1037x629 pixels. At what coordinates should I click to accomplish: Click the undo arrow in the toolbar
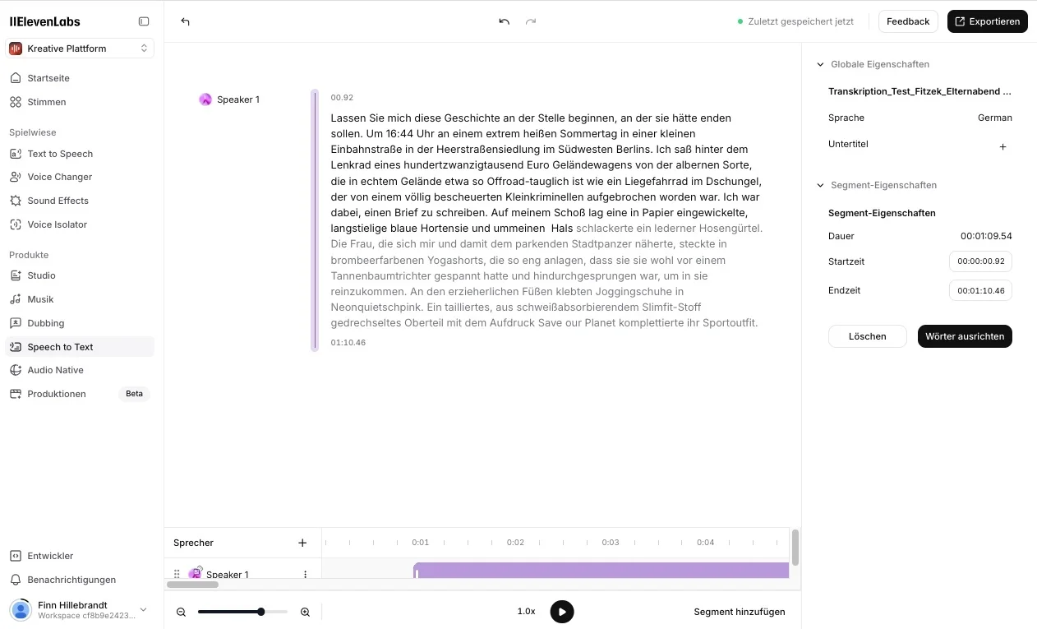pos(504,21)
